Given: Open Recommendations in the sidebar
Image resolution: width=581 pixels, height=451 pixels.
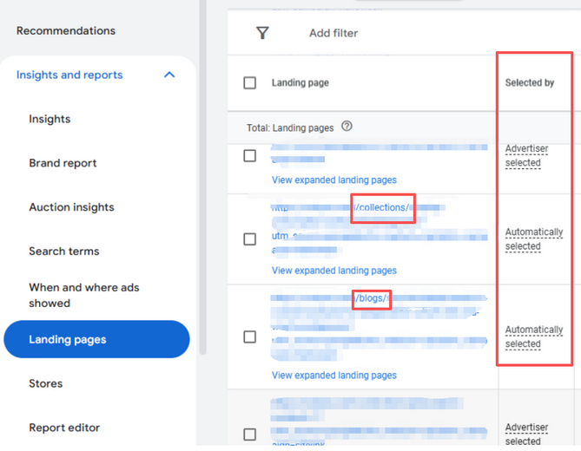Looking at the screenshot, I should pos(66,30).
